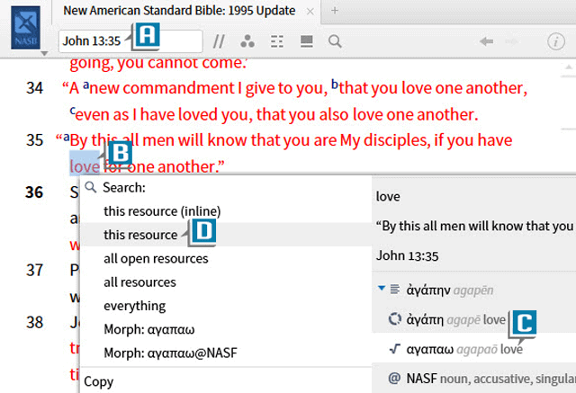Select the ἀγάπην agapēn manuscript form
The image size is (576, 393).
pyautogui.click(x=450, y=290)
